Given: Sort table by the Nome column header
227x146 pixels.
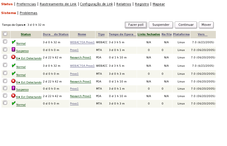Looking at the screenshot, I should click(82, 34).
